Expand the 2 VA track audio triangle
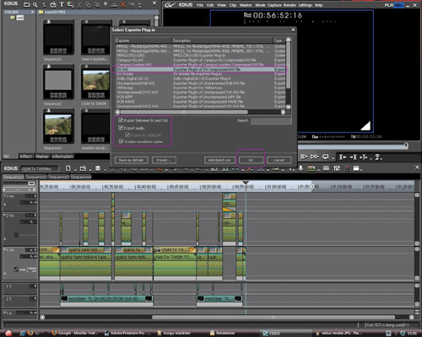This screenshot has height=337, width=422. (5, 239)
